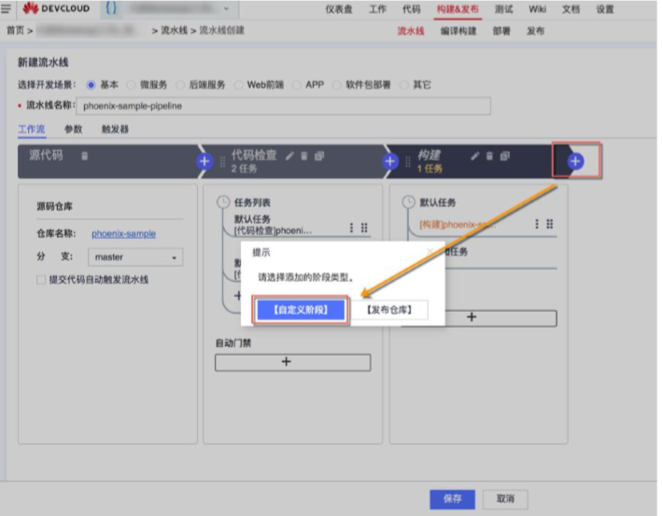Viewport: 662px width, 516px height.
Task: Add a gate under 自动门禁 with plus
Action: click(x=292, y=362)
